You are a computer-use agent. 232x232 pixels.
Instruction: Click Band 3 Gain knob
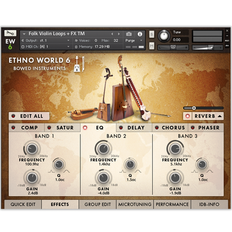175,178
